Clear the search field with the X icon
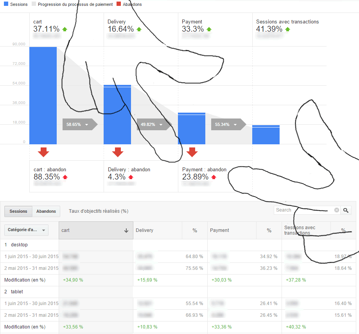This screenshot has width=359, height=334. [x=336, y=210]
